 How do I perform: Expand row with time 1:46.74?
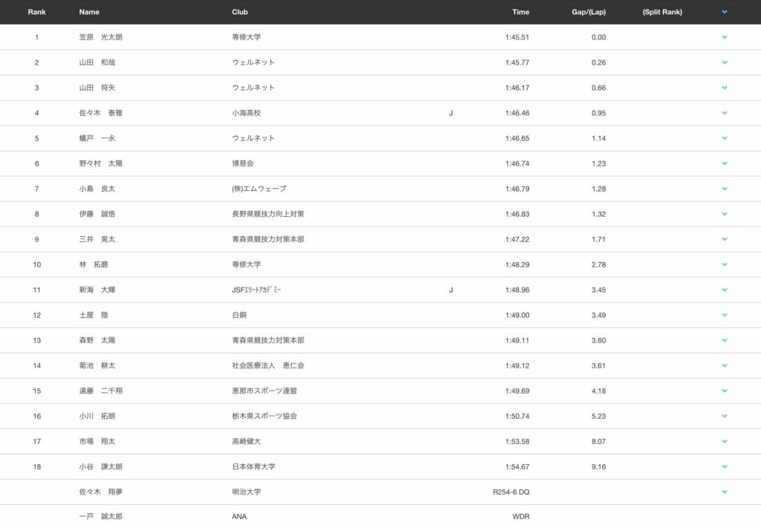coord(724,163)
